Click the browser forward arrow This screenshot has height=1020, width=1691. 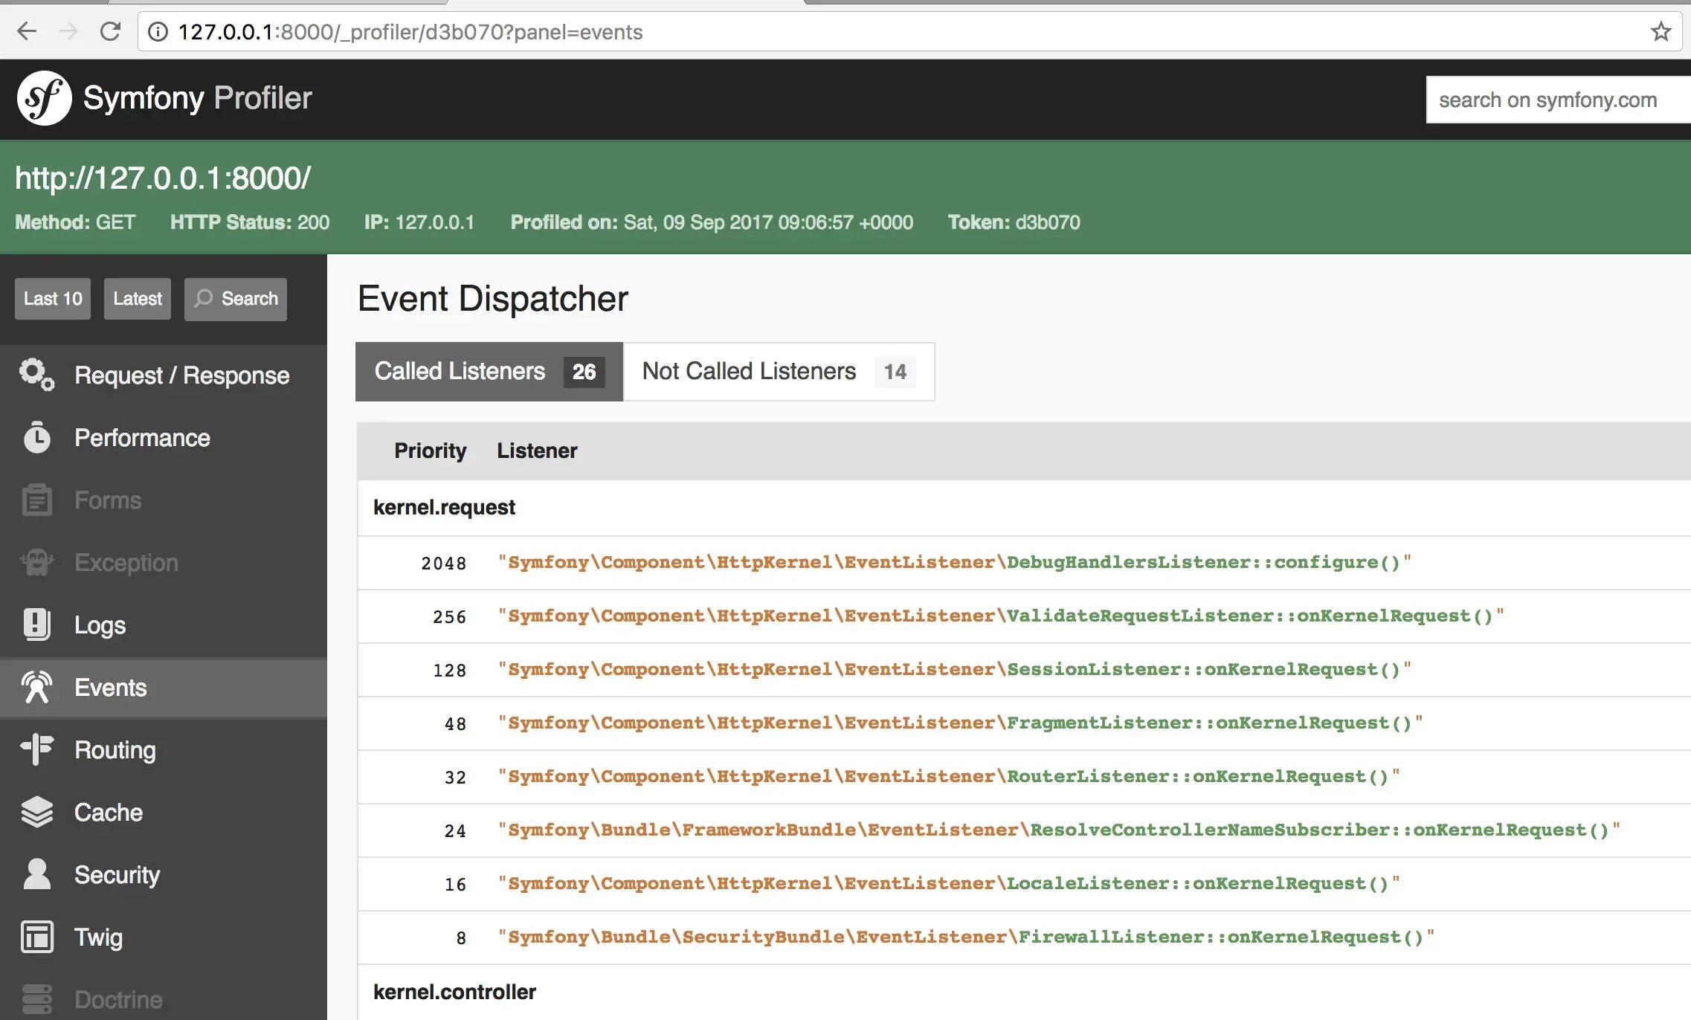point(68,31)
